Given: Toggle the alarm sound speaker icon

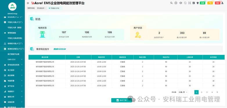Looking at the screenshot, I should pos(181,3).
